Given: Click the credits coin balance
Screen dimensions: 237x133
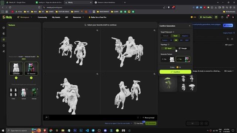Looking at the screenshot, I should (x=193, y=17).
